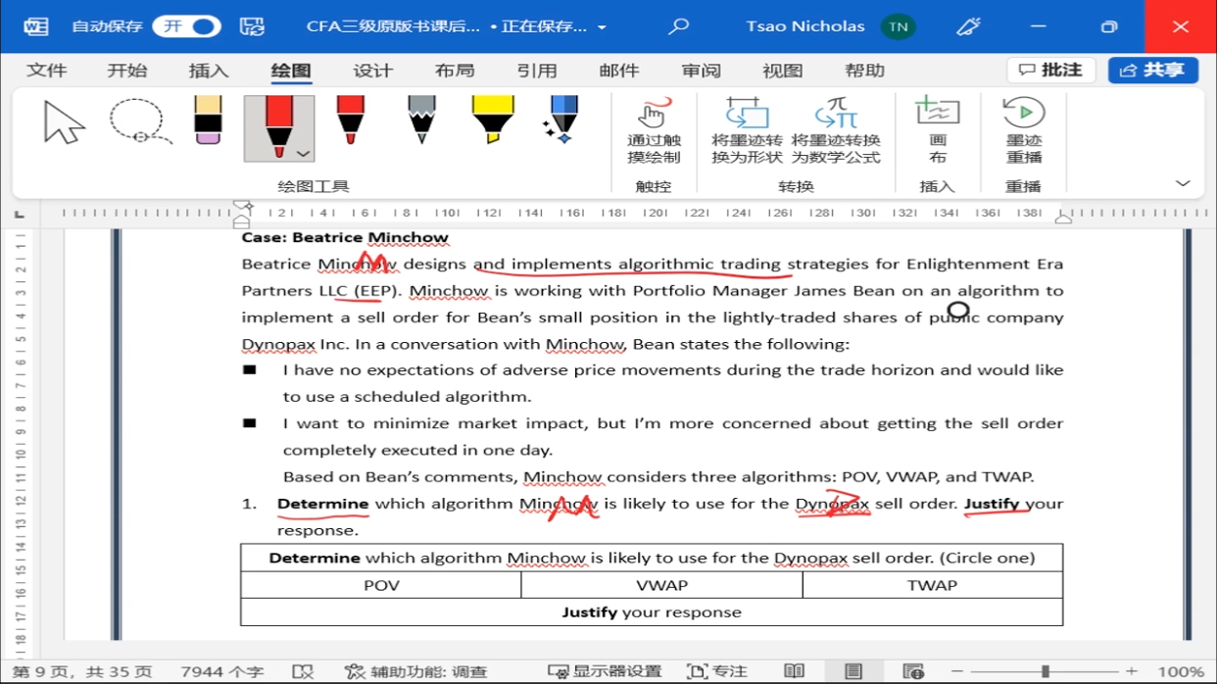This screenshot has width=1217, height=684.
Task: Click the Share button
Action: tap(1152, 71)
